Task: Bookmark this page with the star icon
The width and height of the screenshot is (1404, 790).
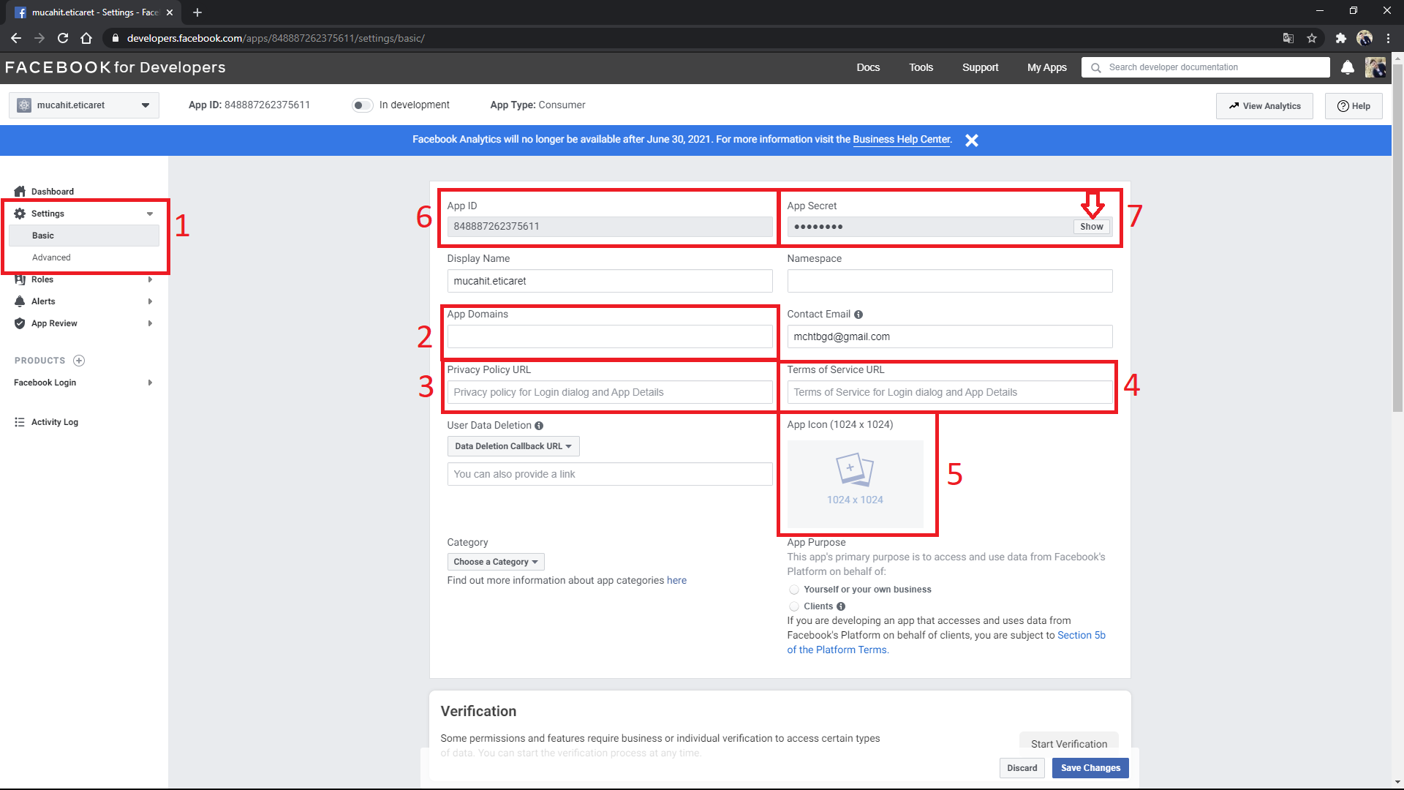Action: click(x=1312, y=38)
